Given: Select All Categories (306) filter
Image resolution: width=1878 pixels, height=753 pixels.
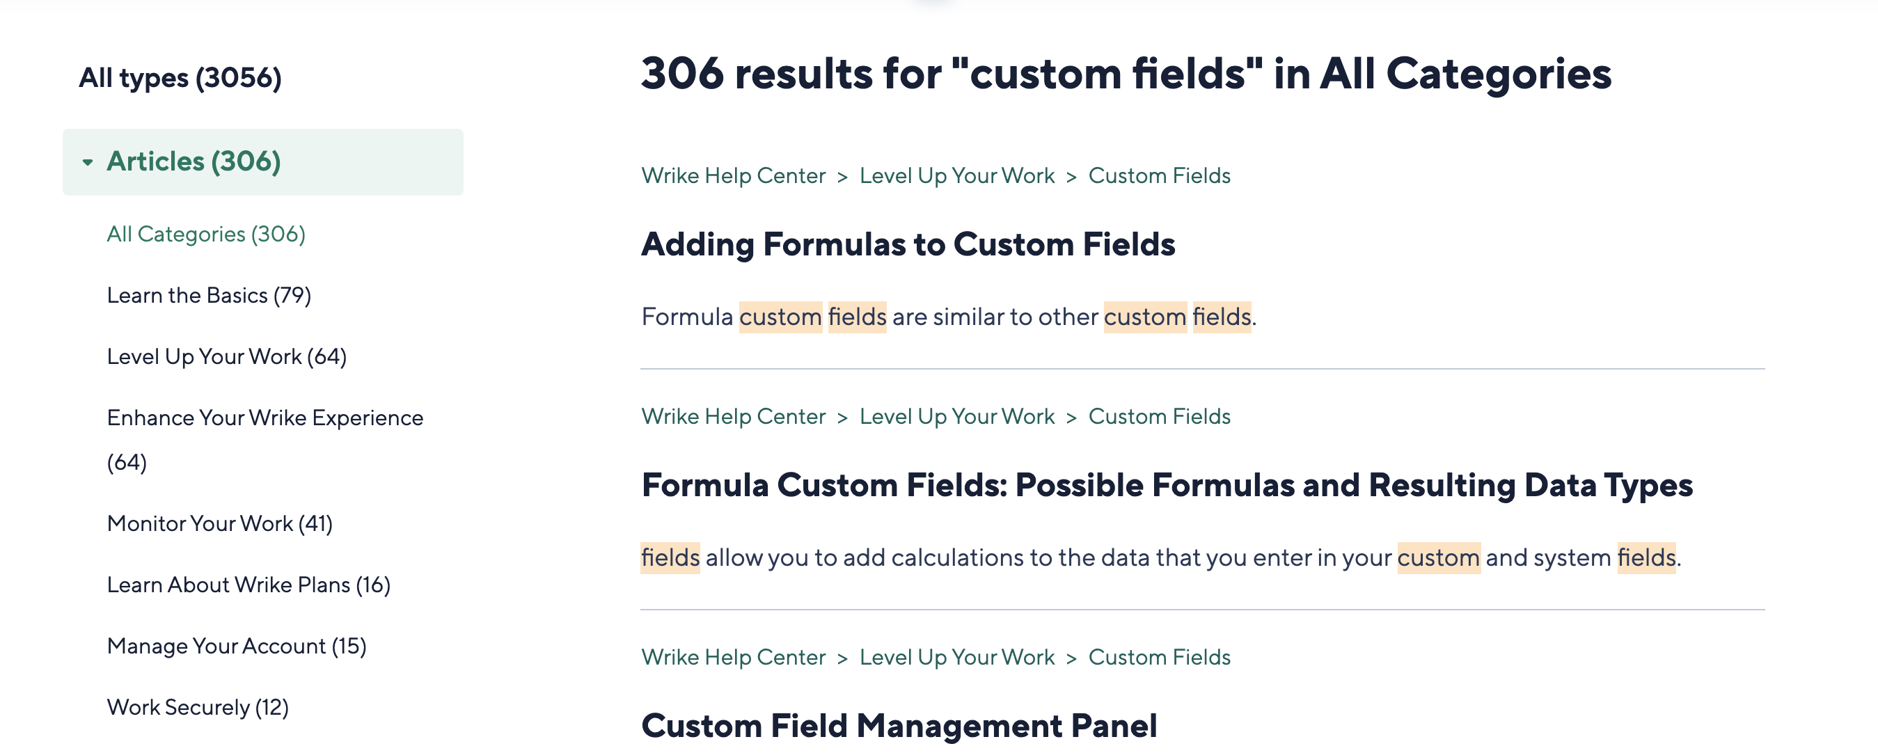Looking at the screenshot, I should tap(205, 234).
